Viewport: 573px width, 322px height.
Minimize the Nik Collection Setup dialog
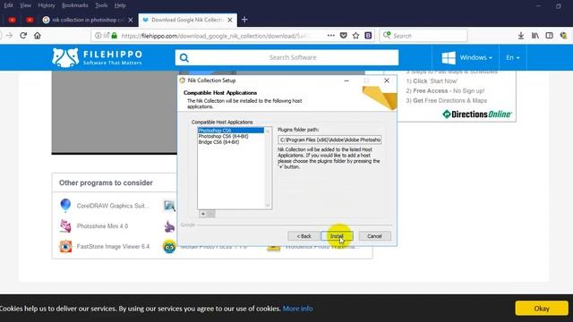pos(346,80)
